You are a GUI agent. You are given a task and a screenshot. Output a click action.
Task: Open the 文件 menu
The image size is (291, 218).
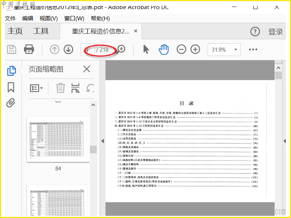(x=10, y=19)
